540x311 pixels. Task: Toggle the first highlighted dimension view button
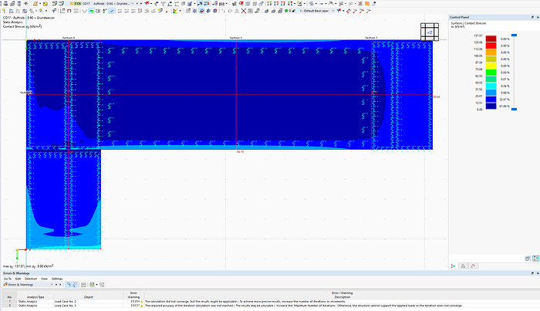(x=200, y=3)
